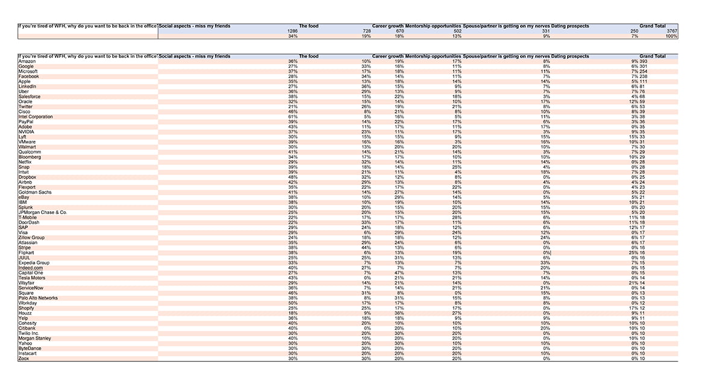Click the Palo Alto Networks row label
The width and height of the screenshot is (723, 385).
(x=38, y=298)
